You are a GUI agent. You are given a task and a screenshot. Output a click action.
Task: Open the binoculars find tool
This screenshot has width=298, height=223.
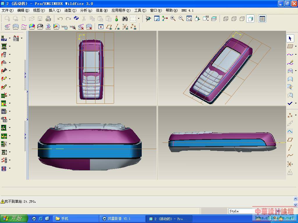(125, 19)
